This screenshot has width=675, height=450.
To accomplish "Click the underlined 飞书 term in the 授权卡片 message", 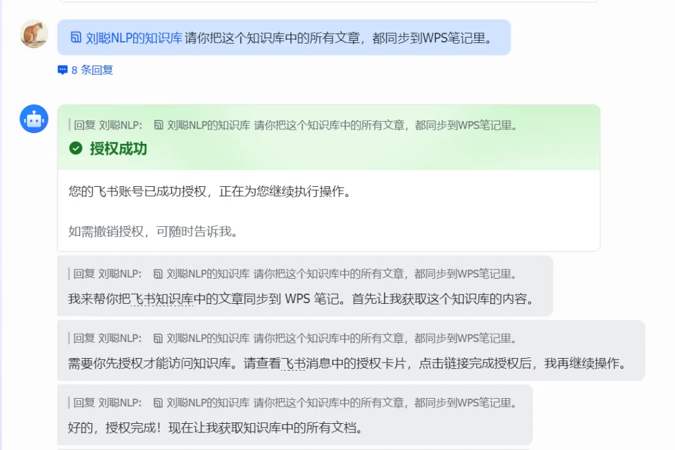I will coord(293,364).
